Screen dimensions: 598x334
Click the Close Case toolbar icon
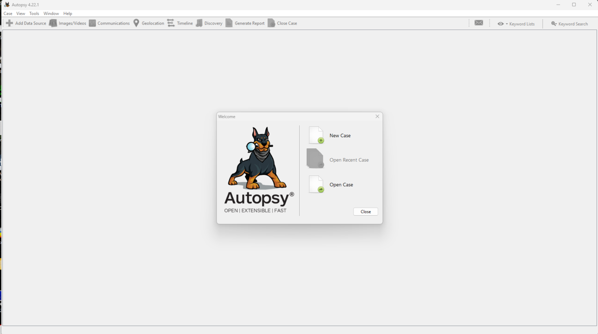click(272, 23)
